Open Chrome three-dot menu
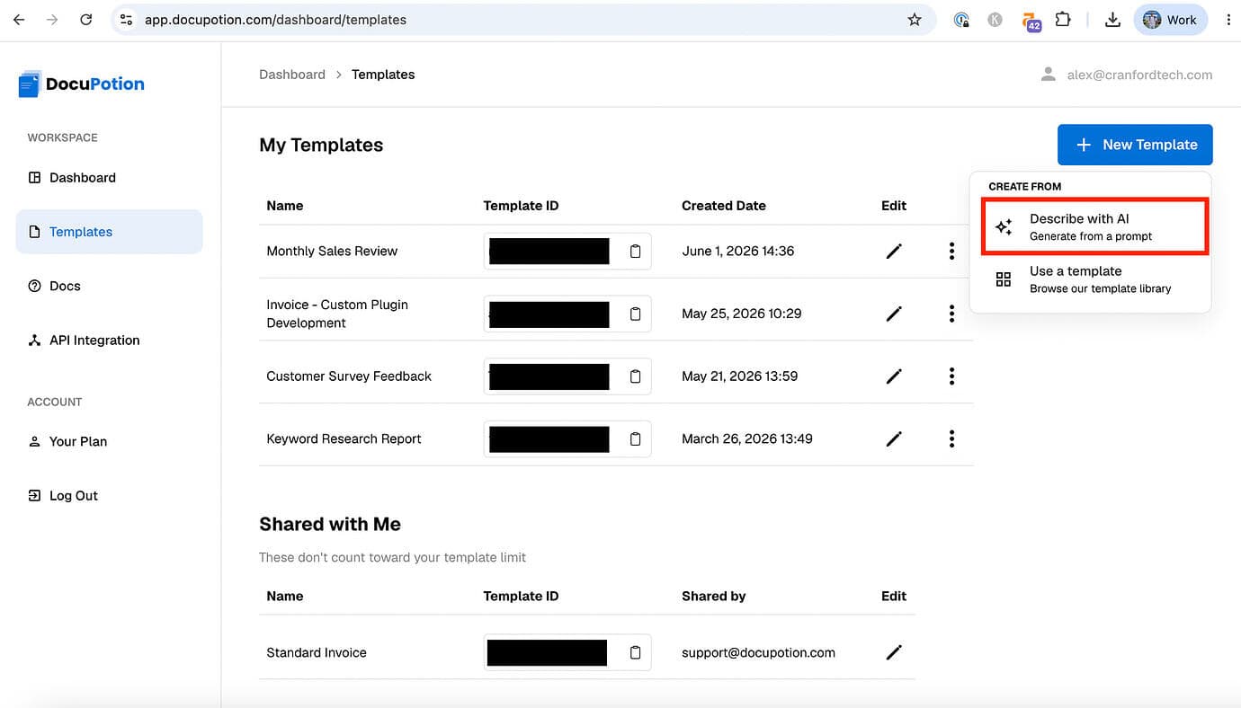This screenshot has width=1241, height=708. pyautogui.click(x=1228, y=19)
